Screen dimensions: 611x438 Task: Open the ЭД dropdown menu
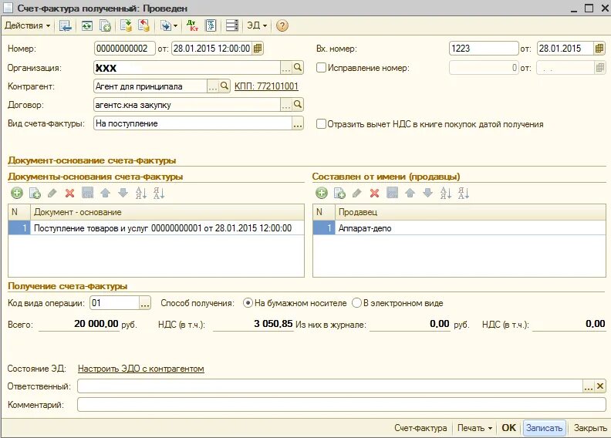257,25
